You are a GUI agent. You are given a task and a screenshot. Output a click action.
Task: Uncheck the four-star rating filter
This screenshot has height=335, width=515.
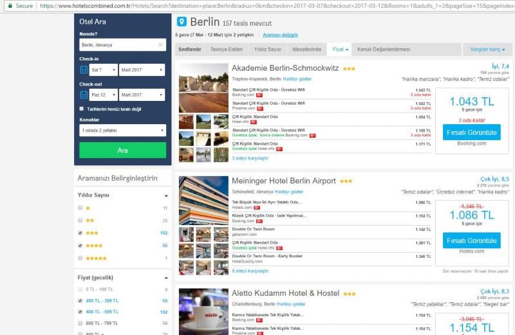(80, 245)
